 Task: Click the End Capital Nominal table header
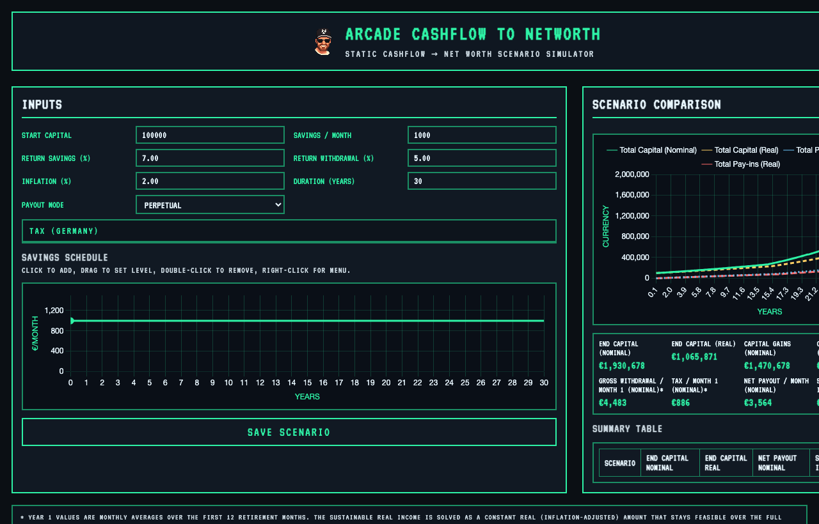[670, 463]
